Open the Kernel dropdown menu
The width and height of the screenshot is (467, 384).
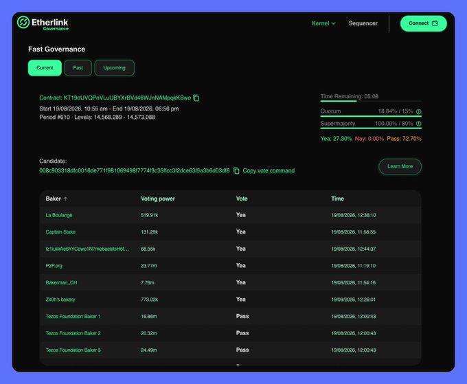[323, 23]
